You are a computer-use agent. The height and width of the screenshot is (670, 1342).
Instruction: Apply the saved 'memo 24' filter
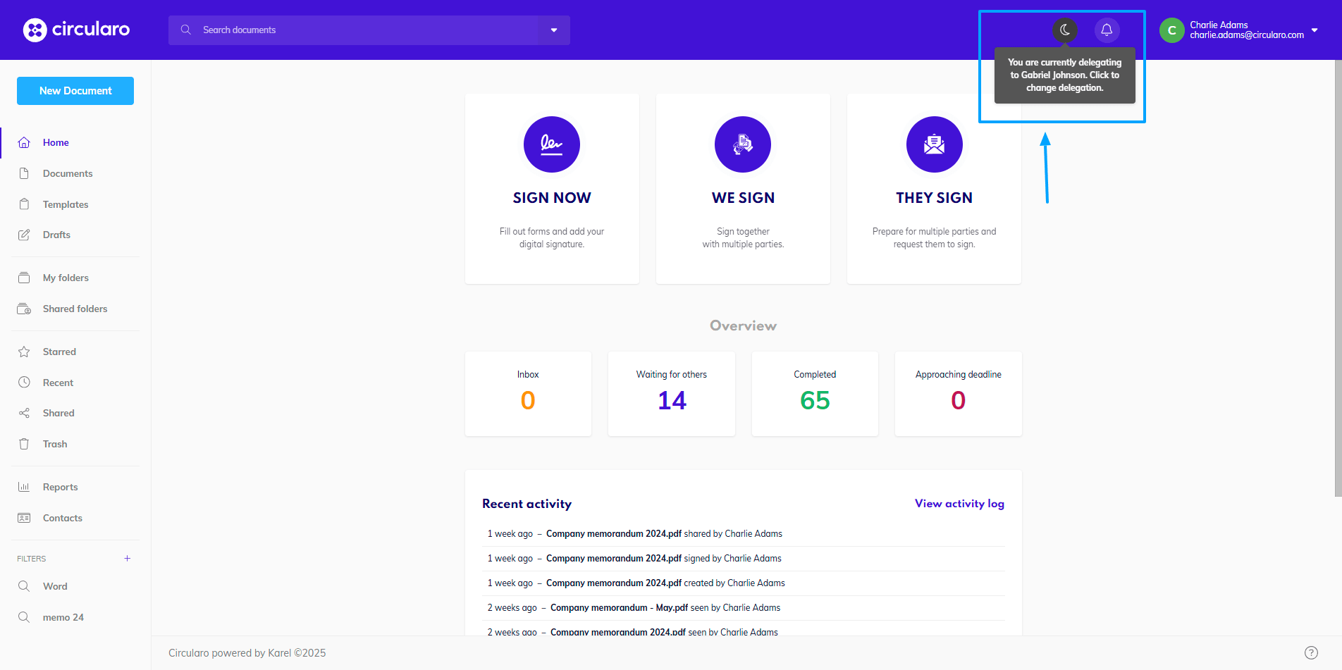point(63,617)
